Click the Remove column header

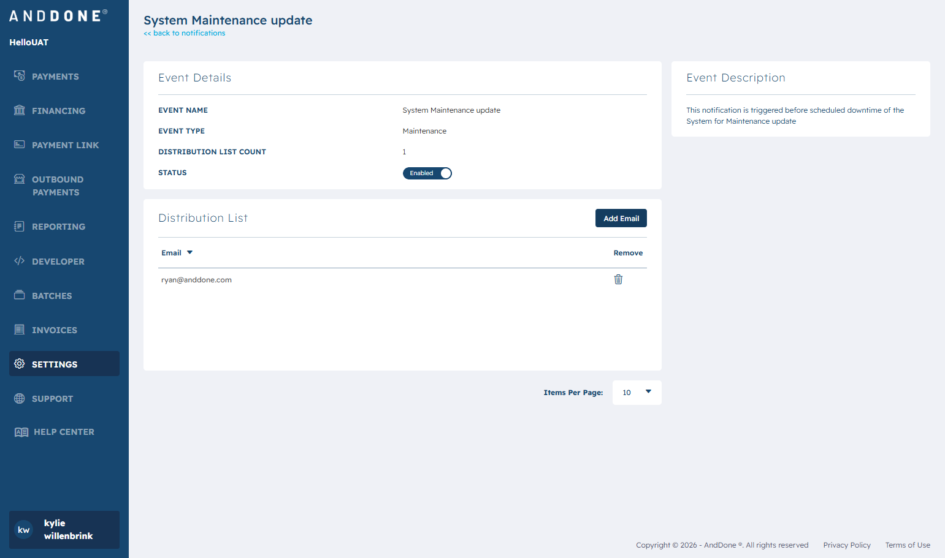(628, 253)
